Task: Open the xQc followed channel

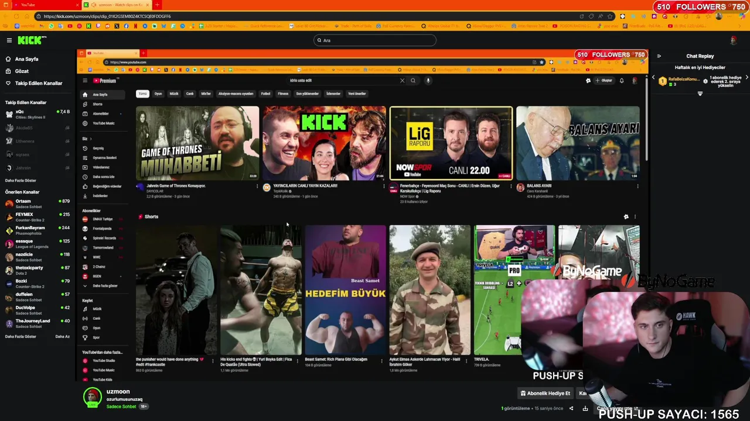Action: click(37, 113)
